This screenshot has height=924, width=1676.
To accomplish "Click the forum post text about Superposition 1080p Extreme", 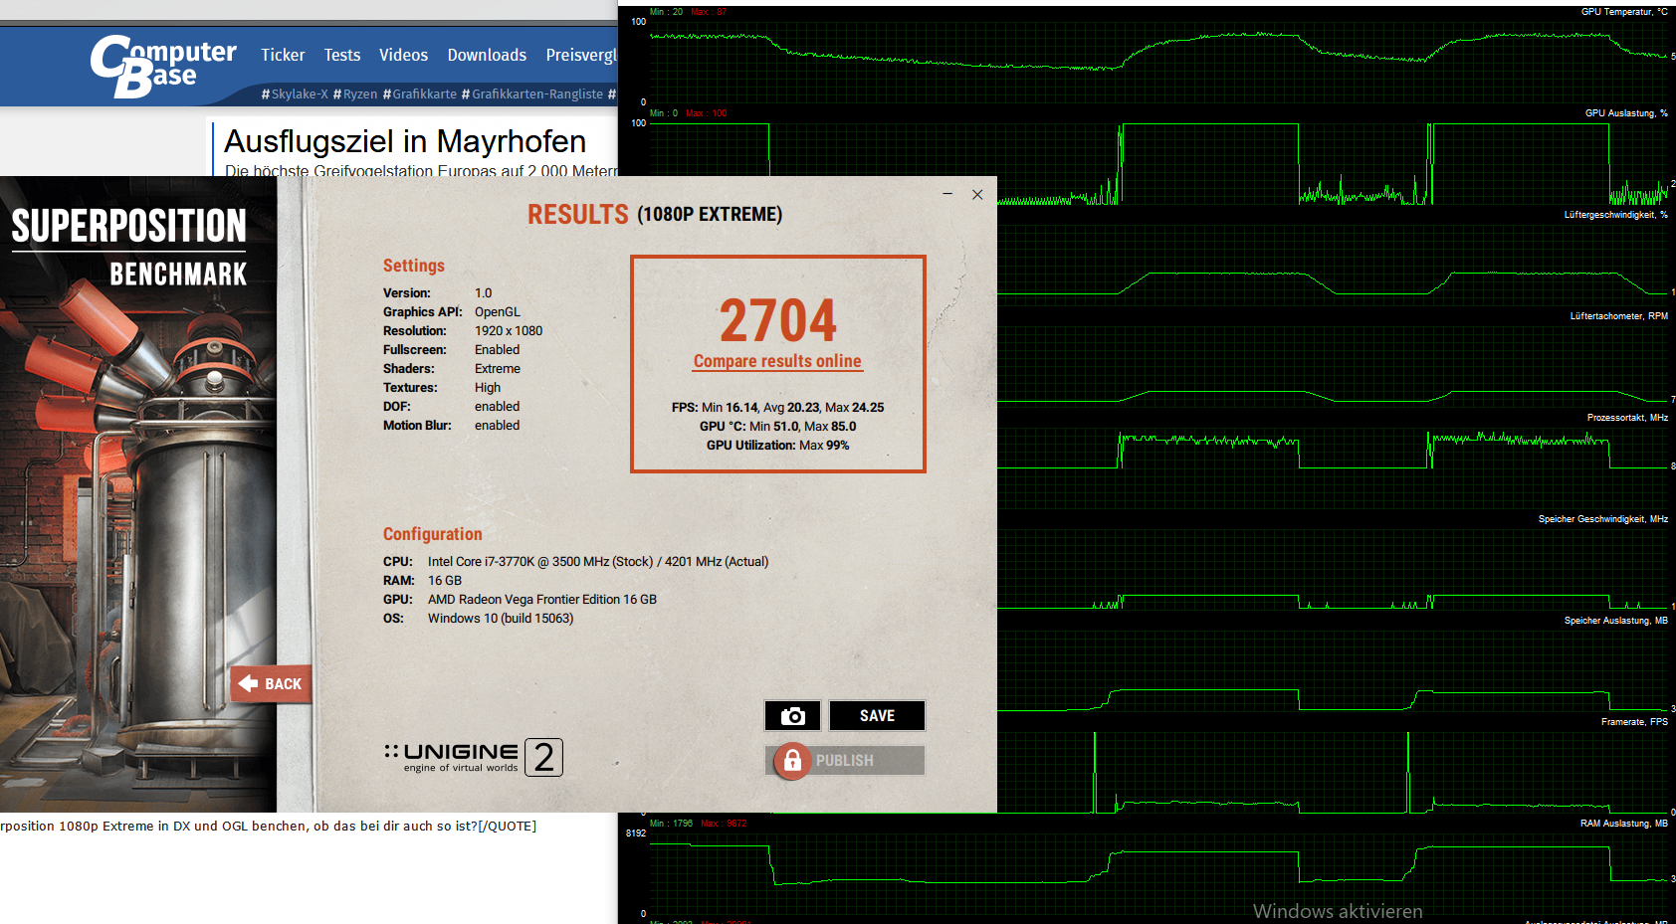I will point(269,826).
